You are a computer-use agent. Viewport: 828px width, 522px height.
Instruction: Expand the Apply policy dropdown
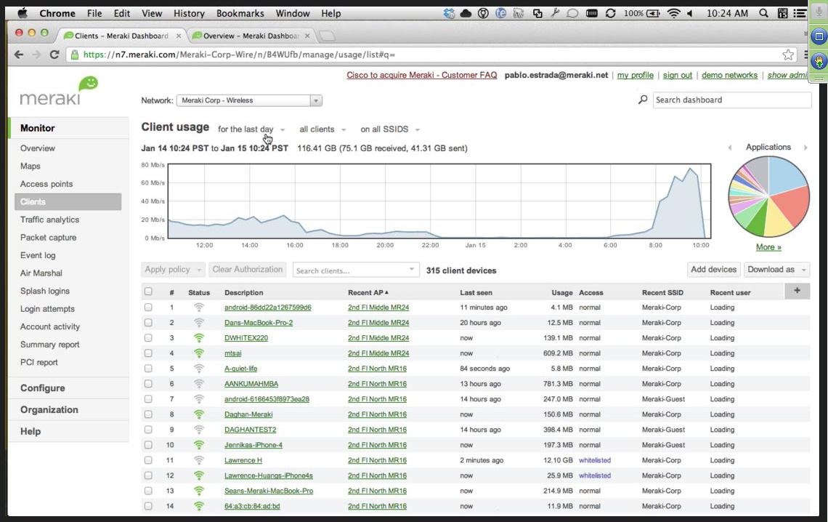point(173,270)
